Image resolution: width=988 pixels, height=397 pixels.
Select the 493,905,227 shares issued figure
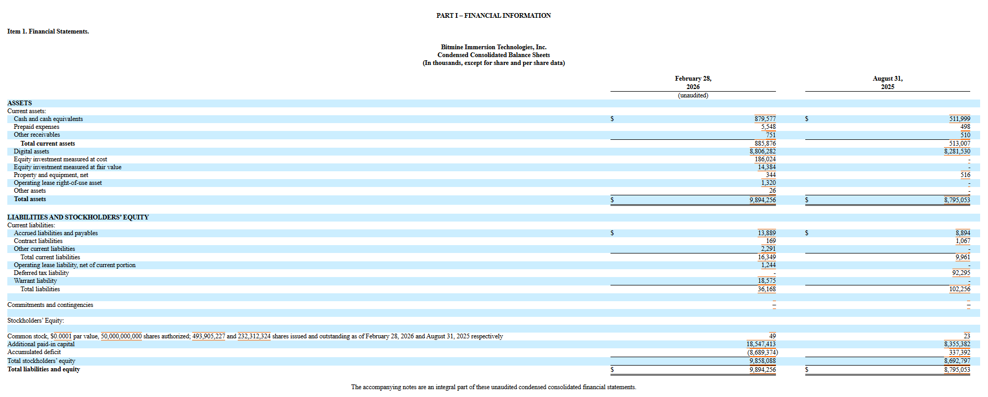tap(208, 336)
